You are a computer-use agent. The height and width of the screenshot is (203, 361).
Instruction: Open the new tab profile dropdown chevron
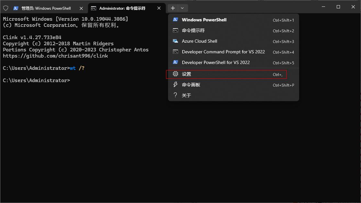[182, 8]
